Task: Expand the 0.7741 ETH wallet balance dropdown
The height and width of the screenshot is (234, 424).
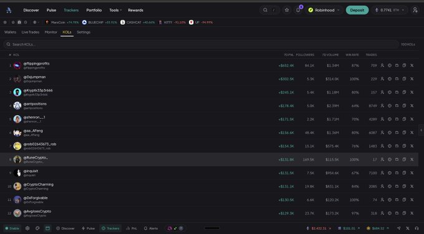Action: pos(389,10)
